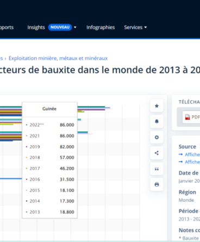
Task: Open the Infographies menu item
Action: point(101,27)
